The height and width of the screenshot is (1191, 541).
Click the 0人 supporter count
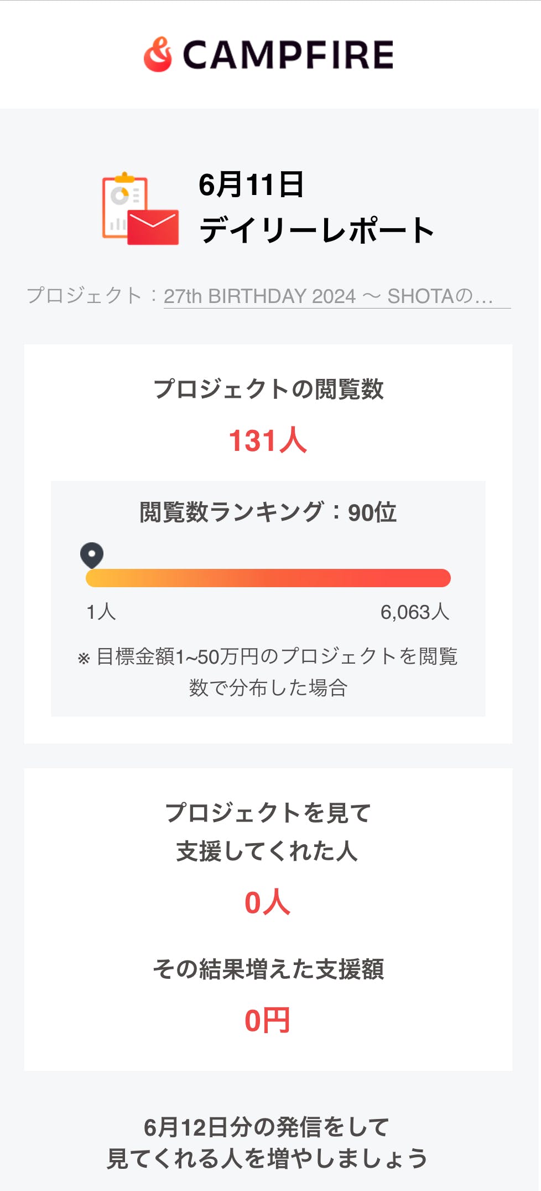coord(268,902)
